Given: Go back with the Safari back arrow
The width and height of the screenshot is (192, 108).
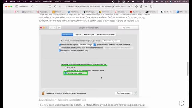Looking at the screenshot, I should pyautogui.click(x=32, y=7).
